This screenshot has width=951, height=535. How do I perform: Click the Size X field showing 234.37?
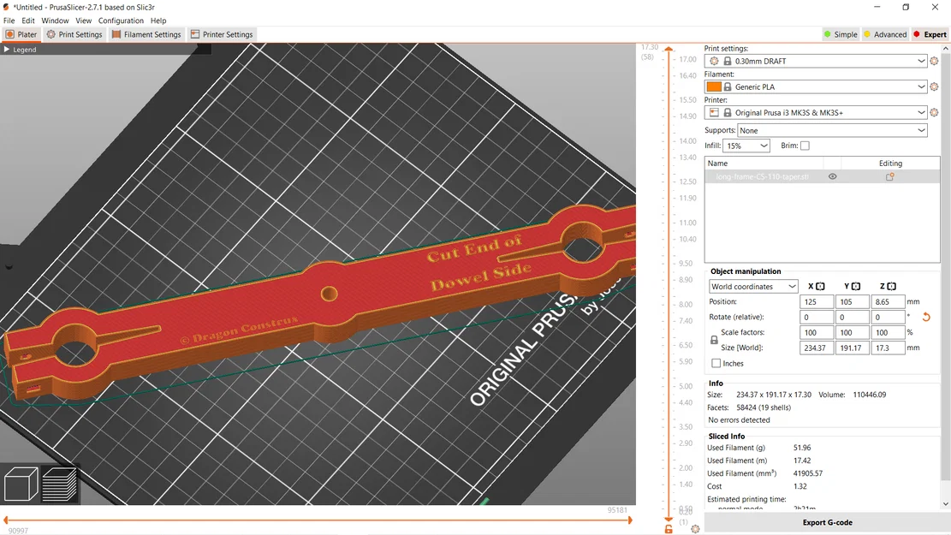pyautogui.click(x=817, y=348)
